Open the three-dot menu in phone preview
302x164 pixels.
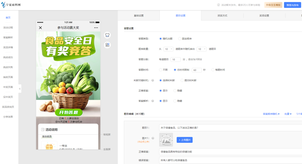pyautogui.click(x=96, y=28)
